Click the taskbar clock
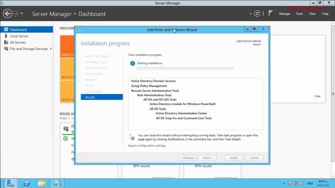 (323, 183)
